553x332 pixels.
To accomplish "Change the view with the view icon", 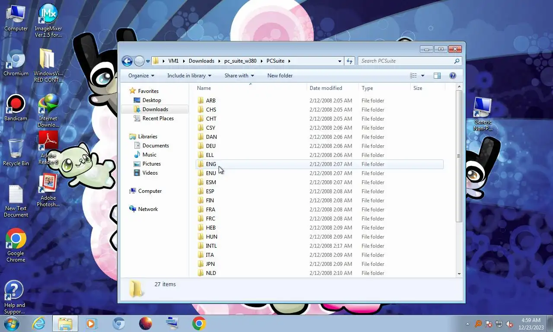I will coord(413,76).
